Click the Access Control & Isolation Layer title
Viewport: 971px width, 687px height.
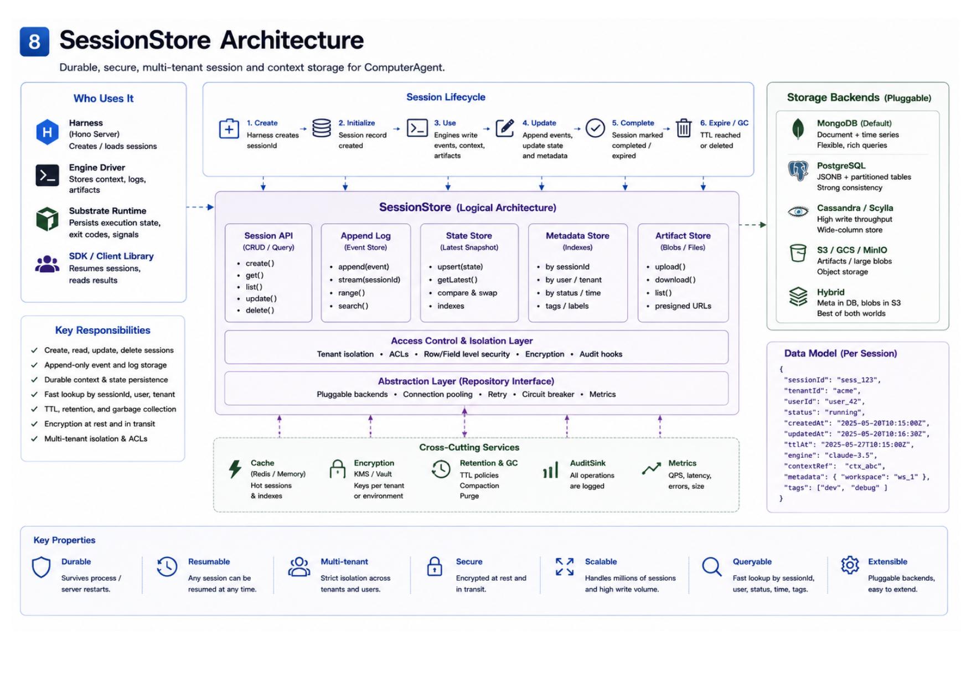(462, 341)
